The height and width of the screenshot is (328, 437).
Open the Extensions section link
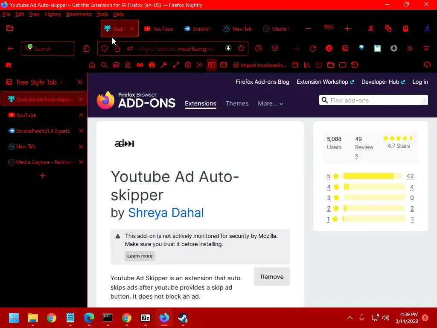[201, 103]
